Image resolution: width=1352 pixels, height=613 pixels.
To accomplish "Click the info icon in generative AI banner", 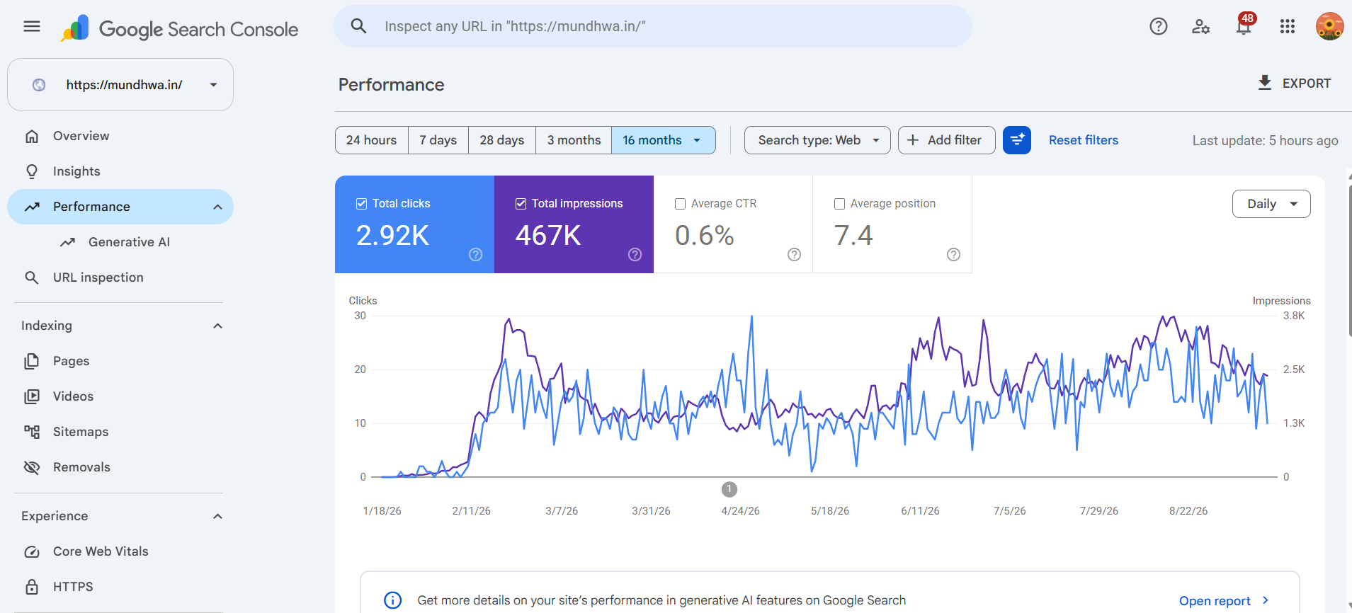I will [x=392, y=600].
